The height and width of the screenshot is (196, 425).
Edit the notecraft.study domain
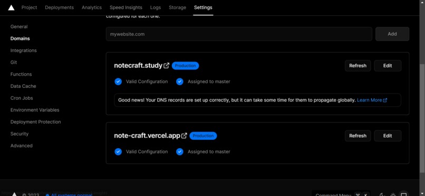coord(388,66)
